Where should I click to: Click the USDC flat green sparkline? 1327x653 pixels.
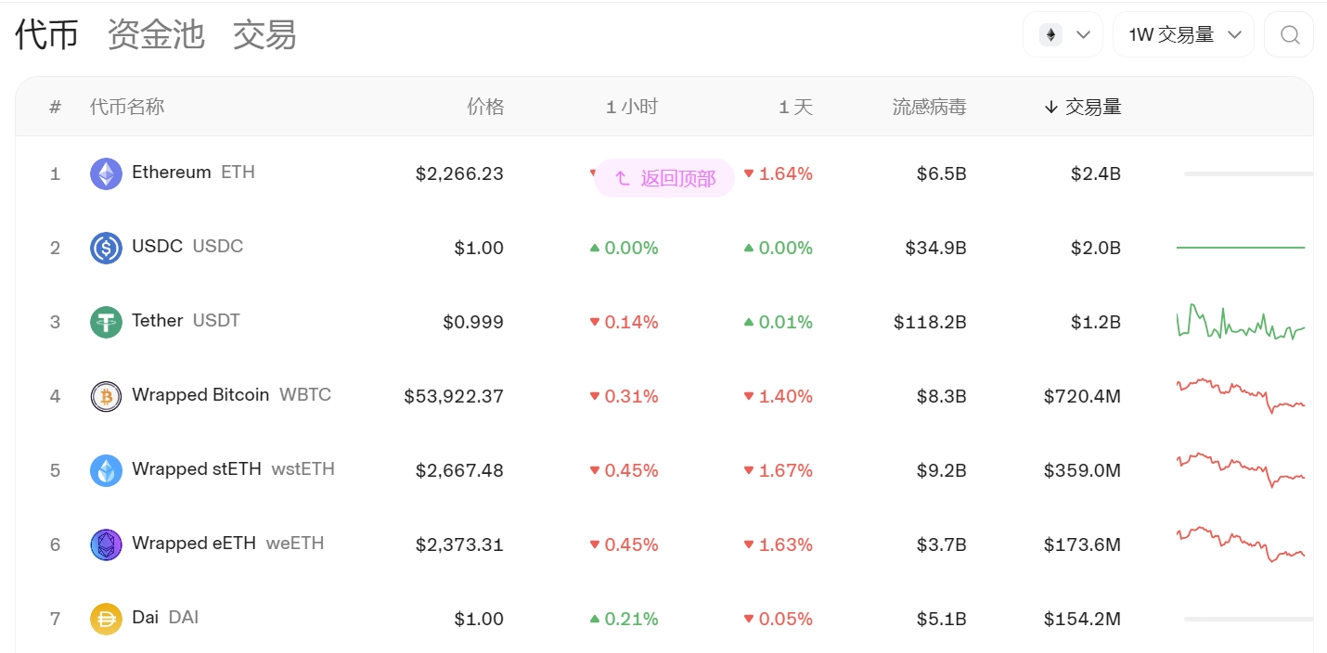(1241, 248)
